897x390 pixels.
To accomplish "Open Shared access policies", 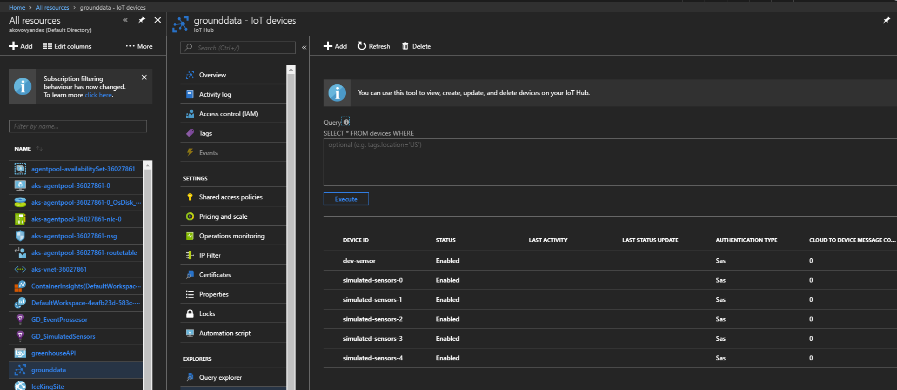I will 233,197.
